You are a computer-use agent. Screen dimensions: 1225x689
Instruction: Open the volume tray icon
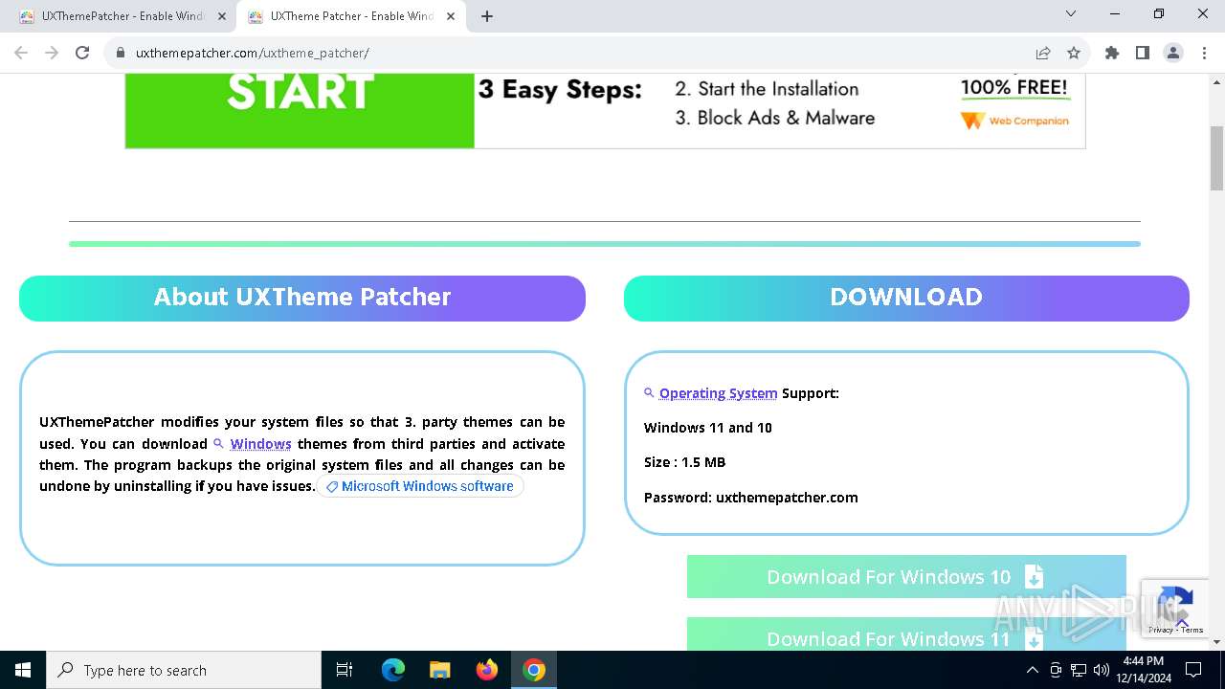pyautogui.click(x=1102, y=670)
